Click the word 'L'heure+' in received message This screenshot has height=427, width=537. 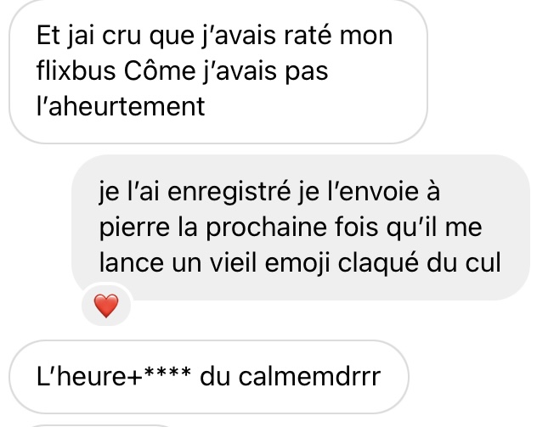[x=89, y=376]
